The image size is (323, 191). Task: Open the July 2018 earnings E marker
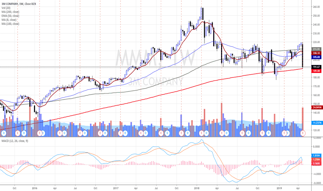(x=242, y=133)
